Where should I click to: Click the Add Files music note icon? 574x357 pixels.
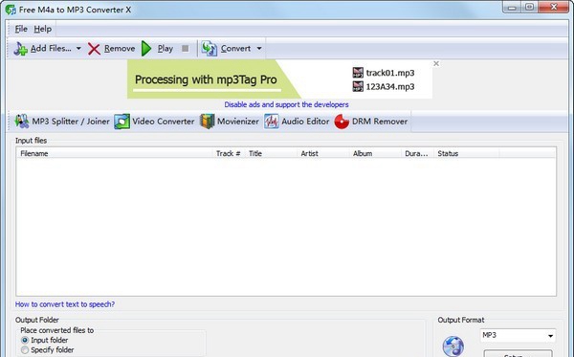[x=20, y=48]
